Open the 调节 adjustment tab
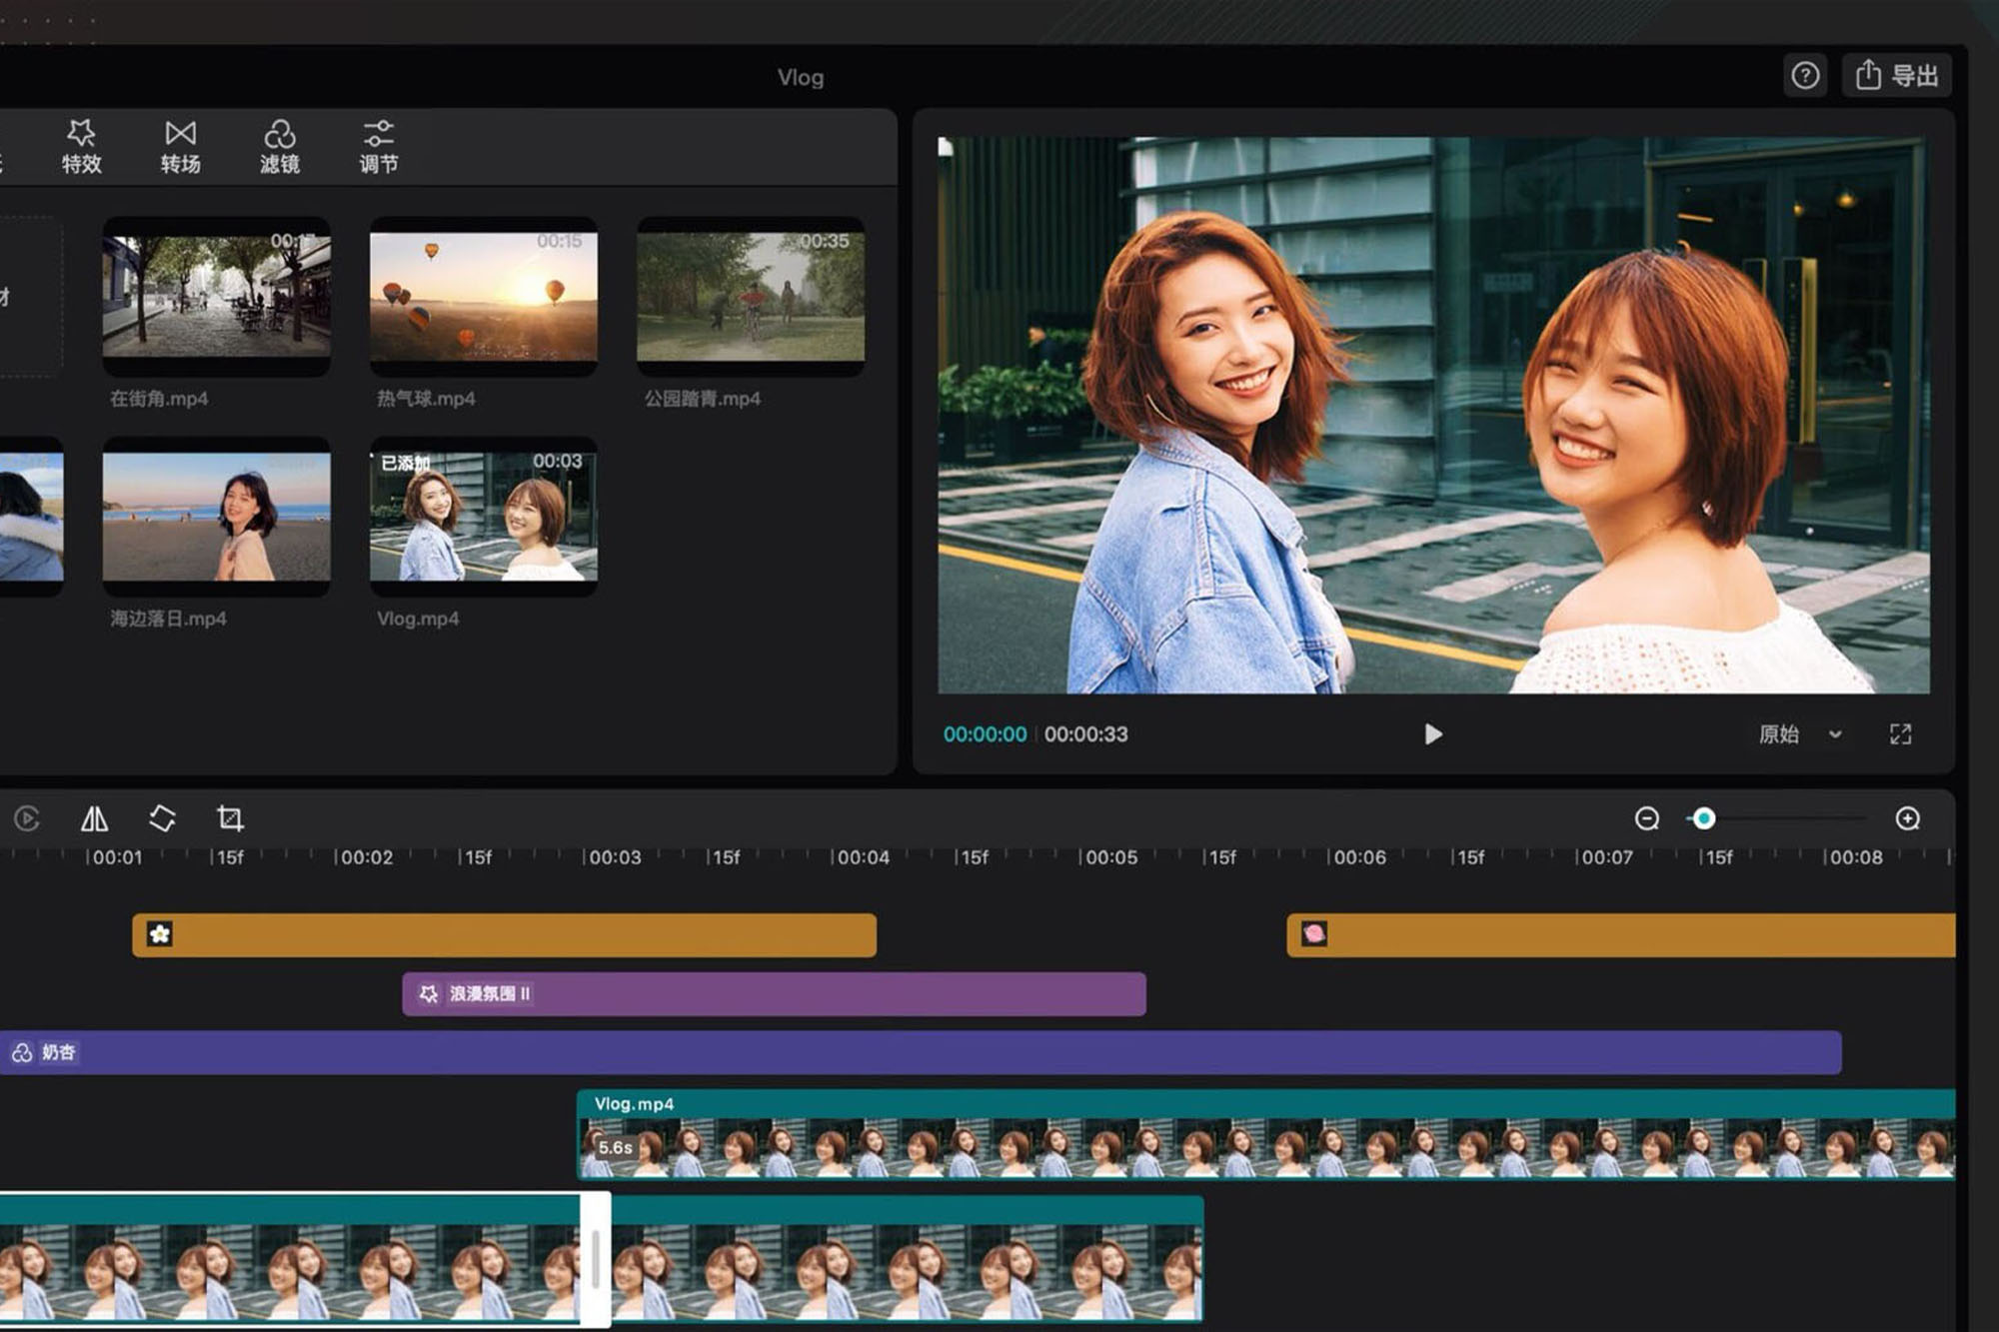This screenshot has height=1332, width=1999. pyautogui.click(x=379, y=147)
